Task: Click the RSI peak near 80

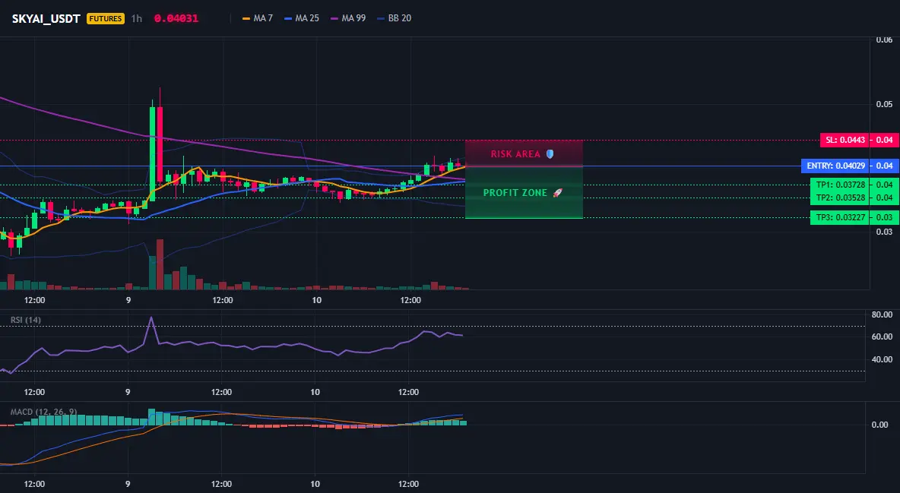Action: coord(151,318)
